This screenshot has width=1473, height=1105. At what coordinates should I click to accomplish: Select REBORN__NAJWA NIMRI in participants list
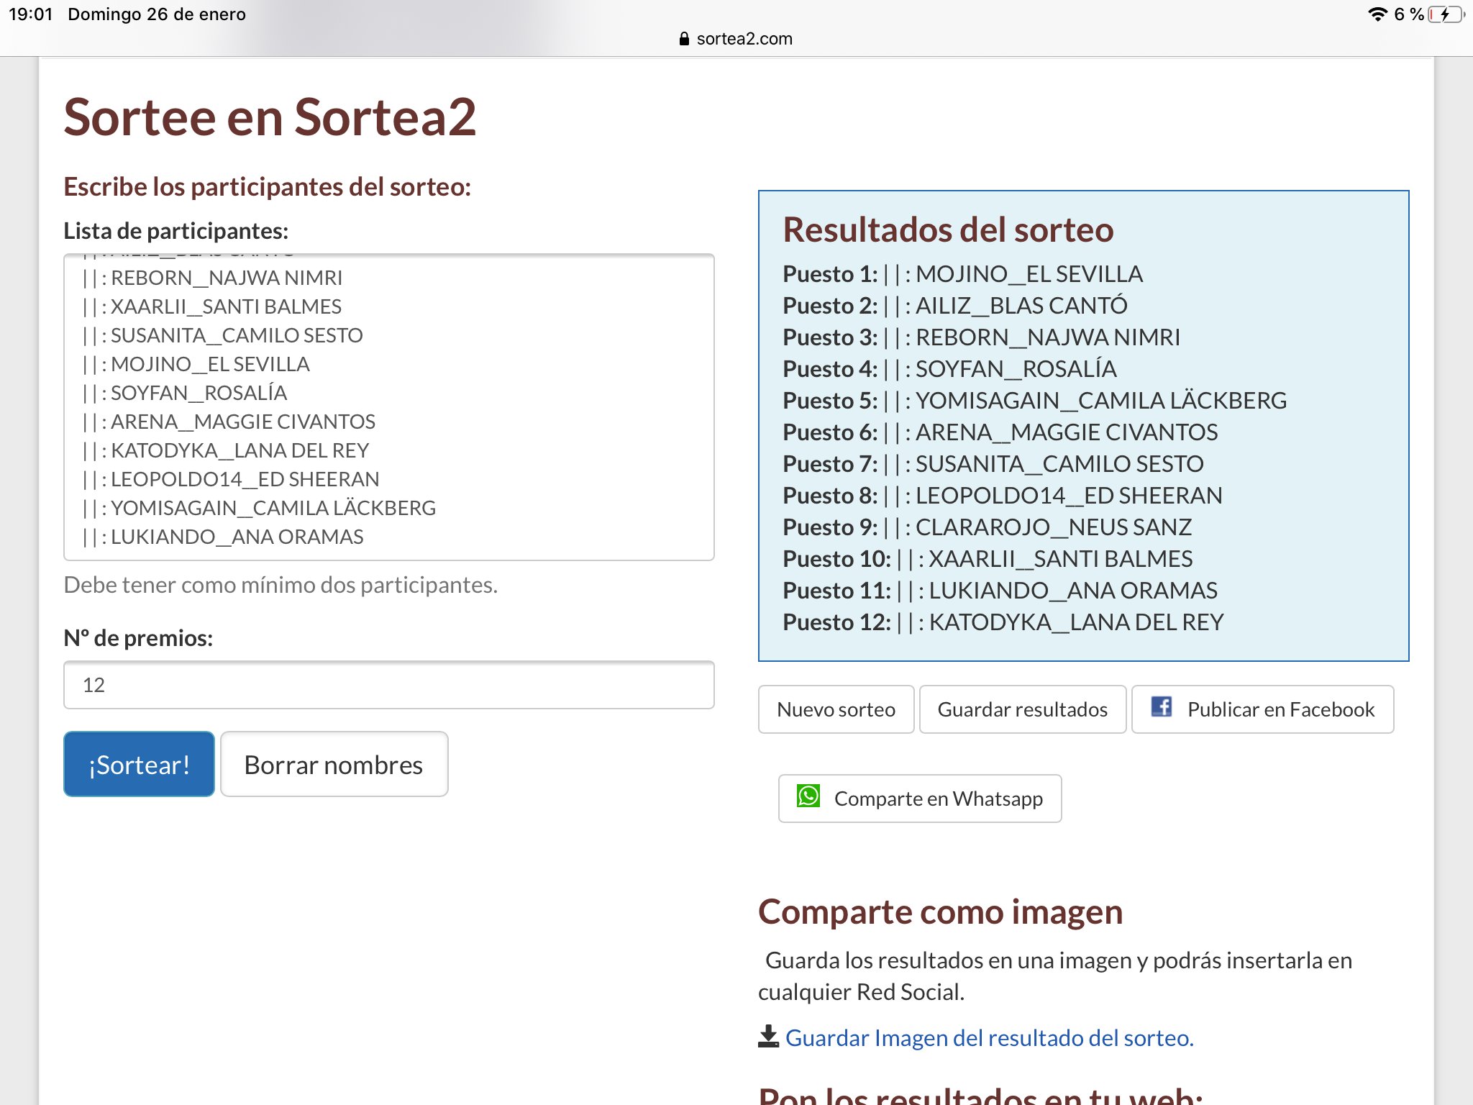pos(212,278)
